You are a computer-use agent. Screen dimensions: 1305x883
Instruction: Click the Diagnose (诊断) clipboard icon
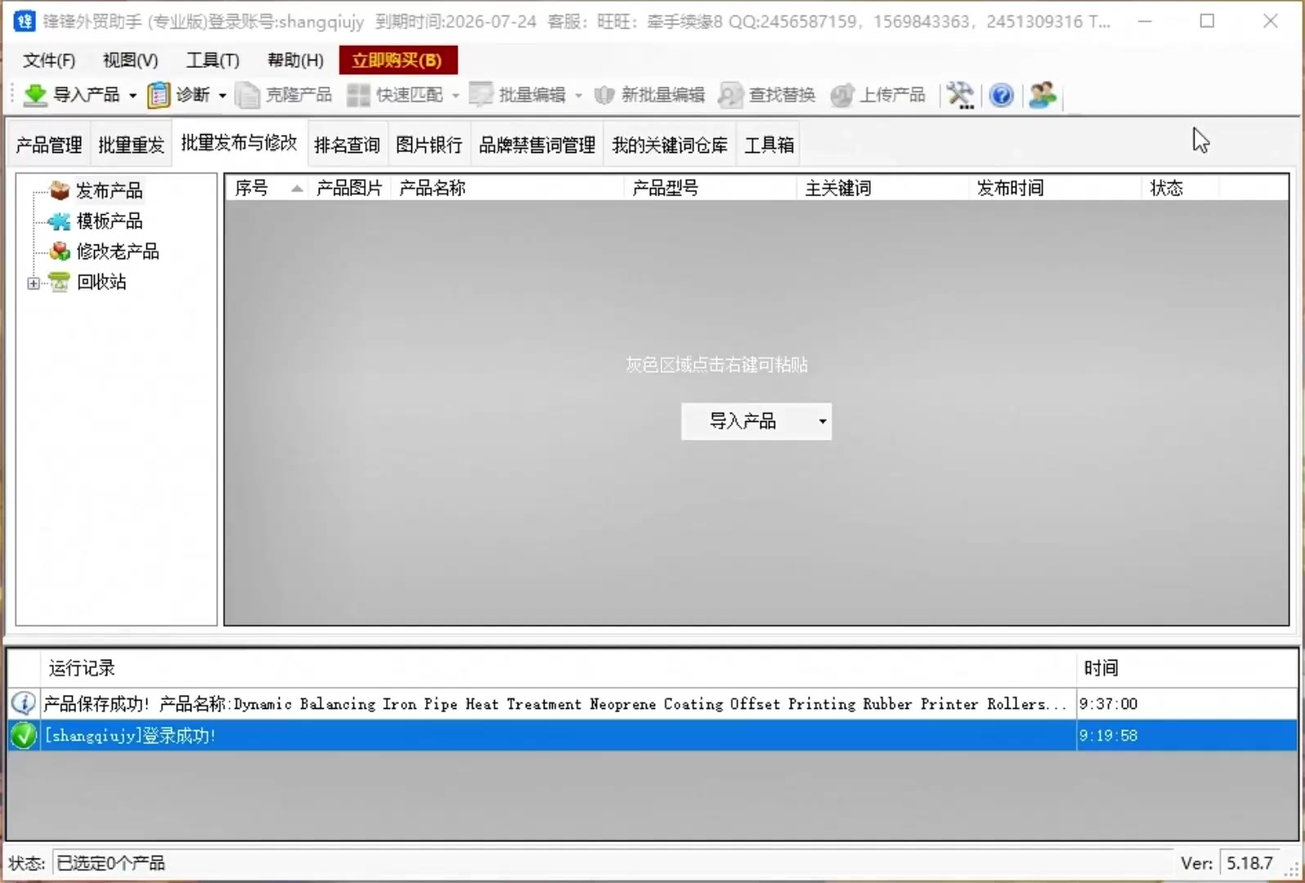[159, 95]
